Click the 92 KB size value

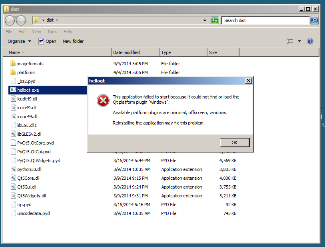click(231, 205)
